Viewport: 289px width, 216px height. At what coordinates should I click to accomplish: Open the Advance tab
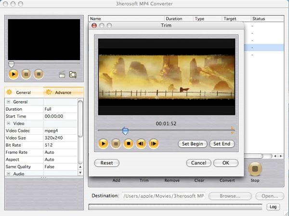coord(63,92)
